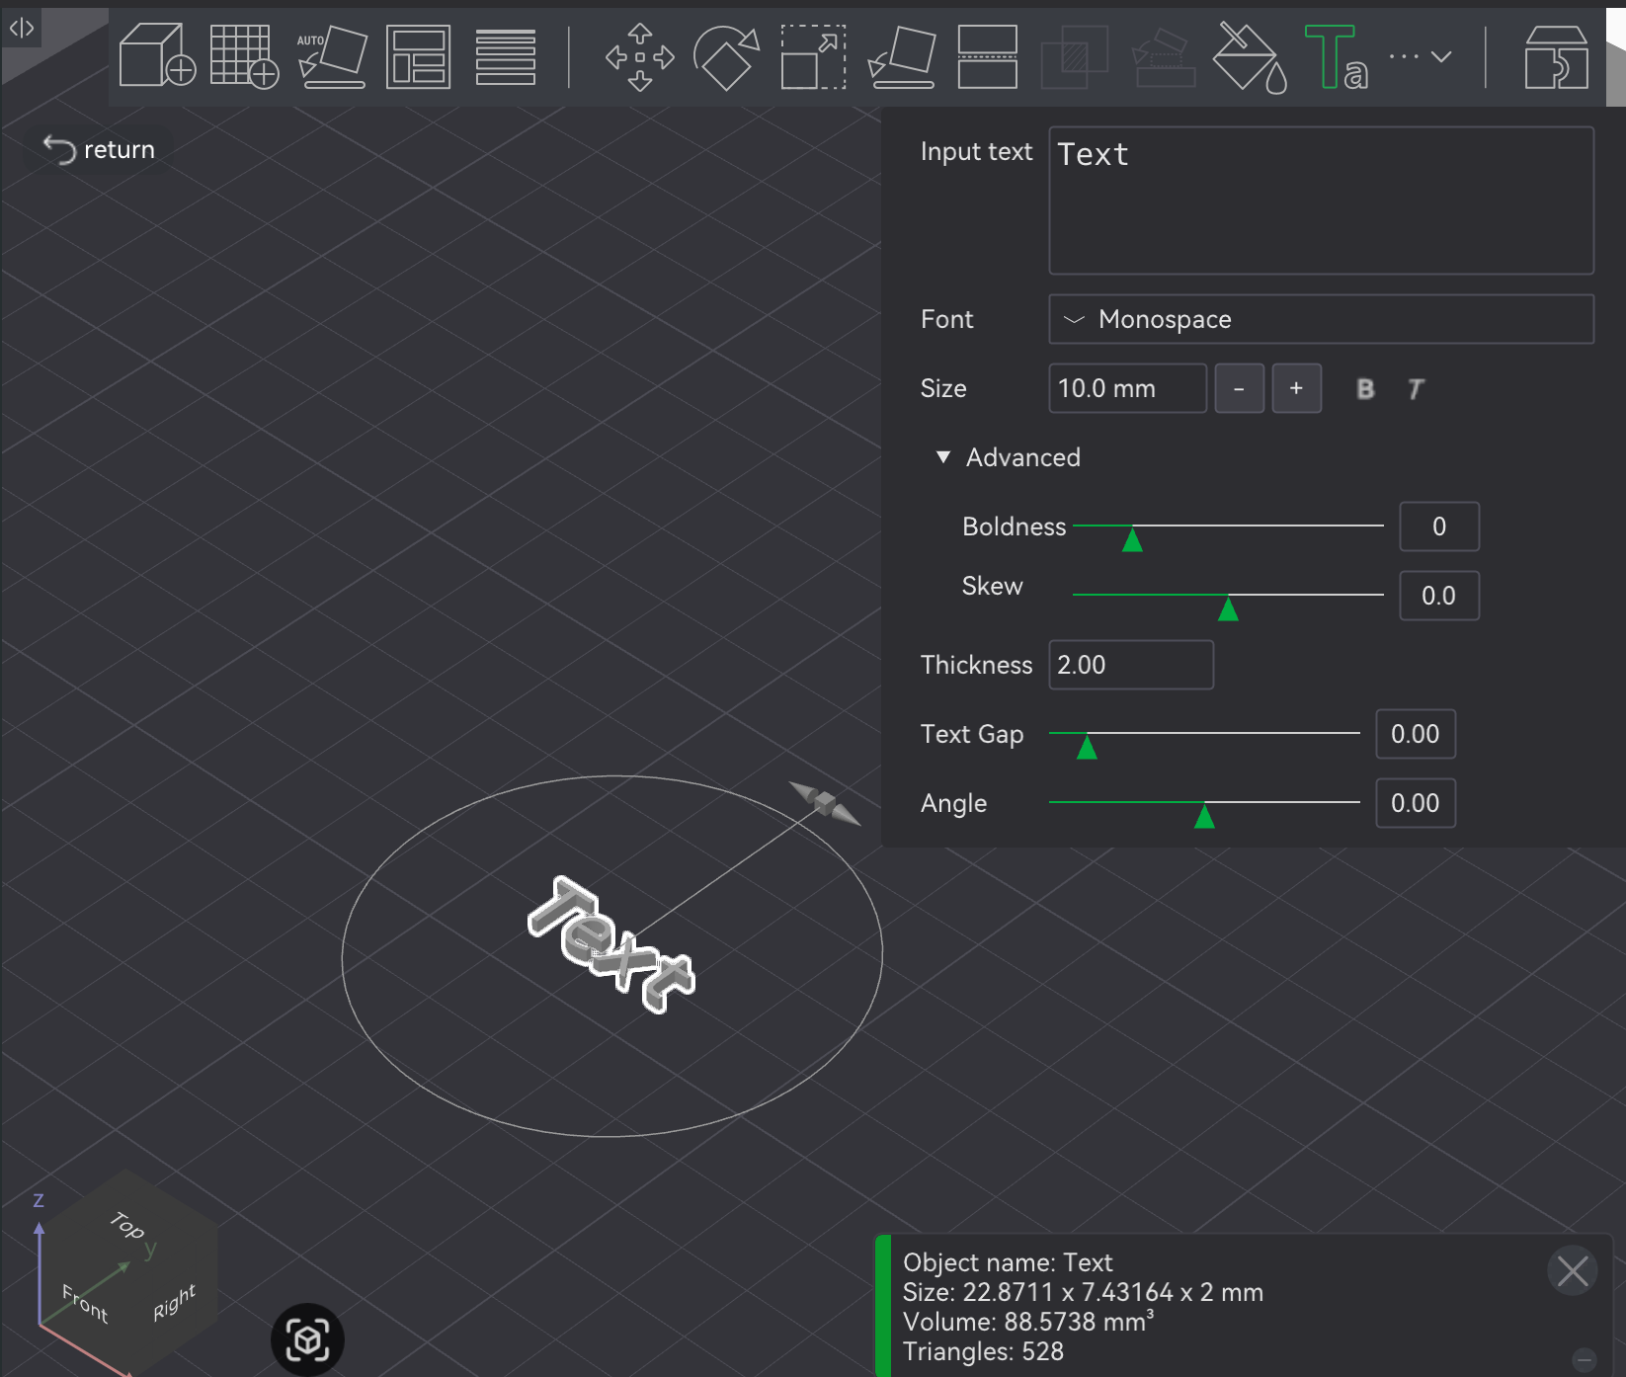This screenshot has width=1626, height=1377.
Task: Select the Auto orient tool
Action: [332, 55]
